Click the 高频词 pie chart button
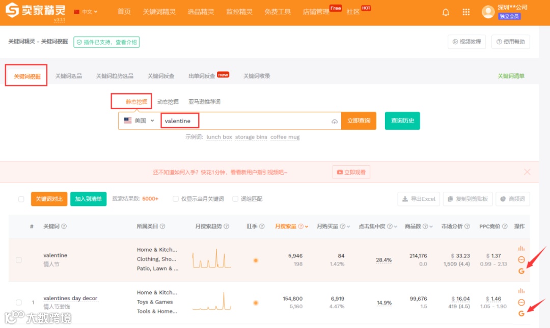550x328 pixels. coord(513,199)
